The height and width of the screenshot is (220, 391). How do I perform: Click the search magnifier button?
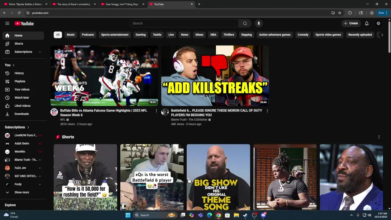pos(245,24)
